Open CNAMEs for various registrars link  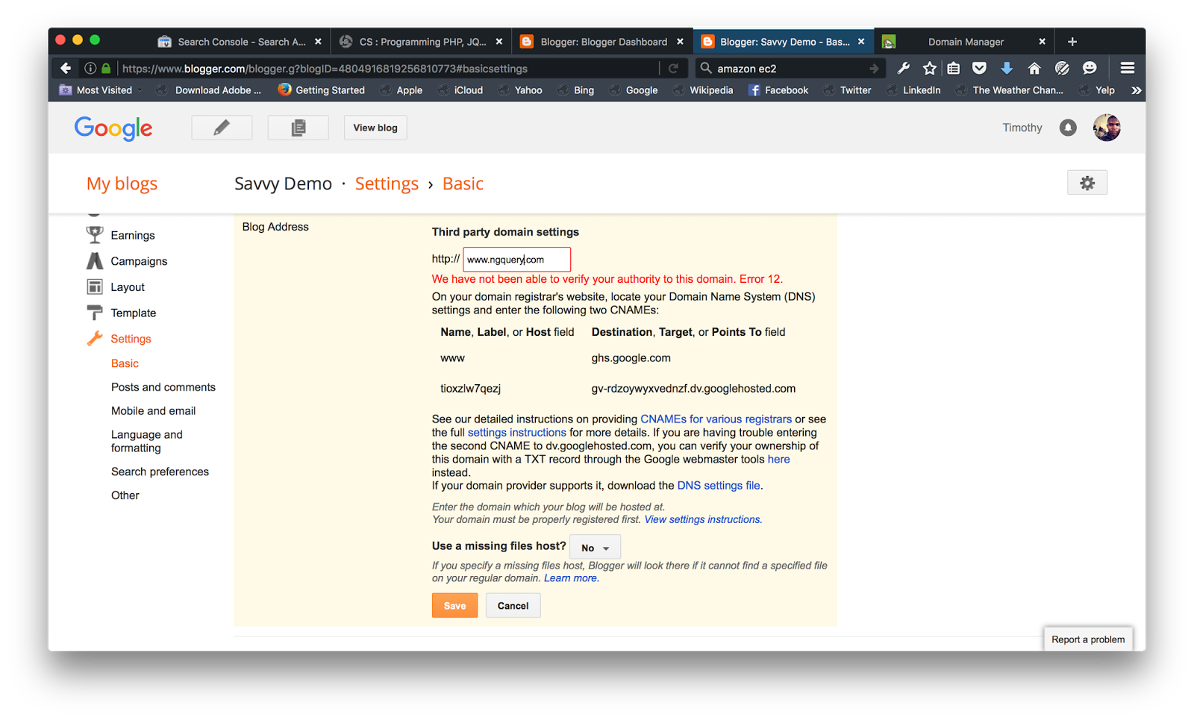716,419
